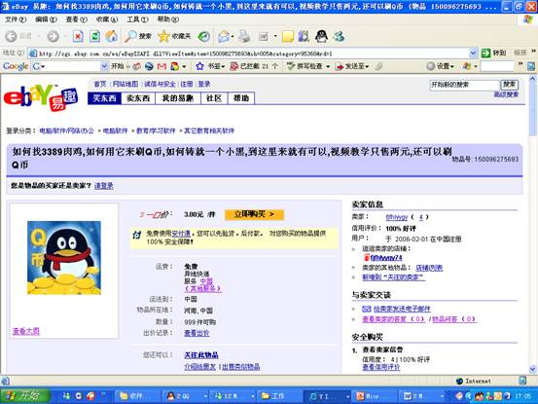
Task: Switch to the 帮助 tab on eBay
Action: pyautogui.click(x=241, y=98)
